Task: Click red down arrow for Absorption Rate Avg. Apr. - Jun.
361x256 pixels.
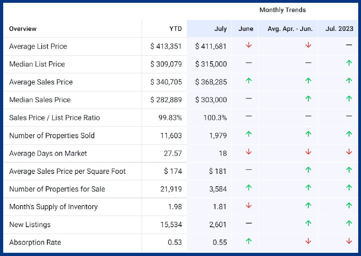Action: (x=308, y=241)
